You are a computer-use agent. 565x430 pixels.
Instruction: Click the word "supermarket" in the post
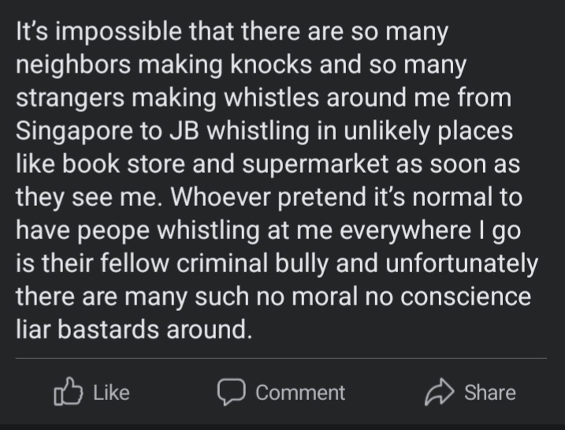315,164
